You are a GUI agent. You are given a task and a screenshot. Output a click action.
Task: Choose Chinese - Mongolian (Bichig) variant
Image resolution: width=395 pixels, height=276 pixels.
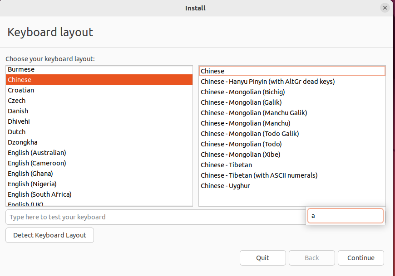point(292,92)
